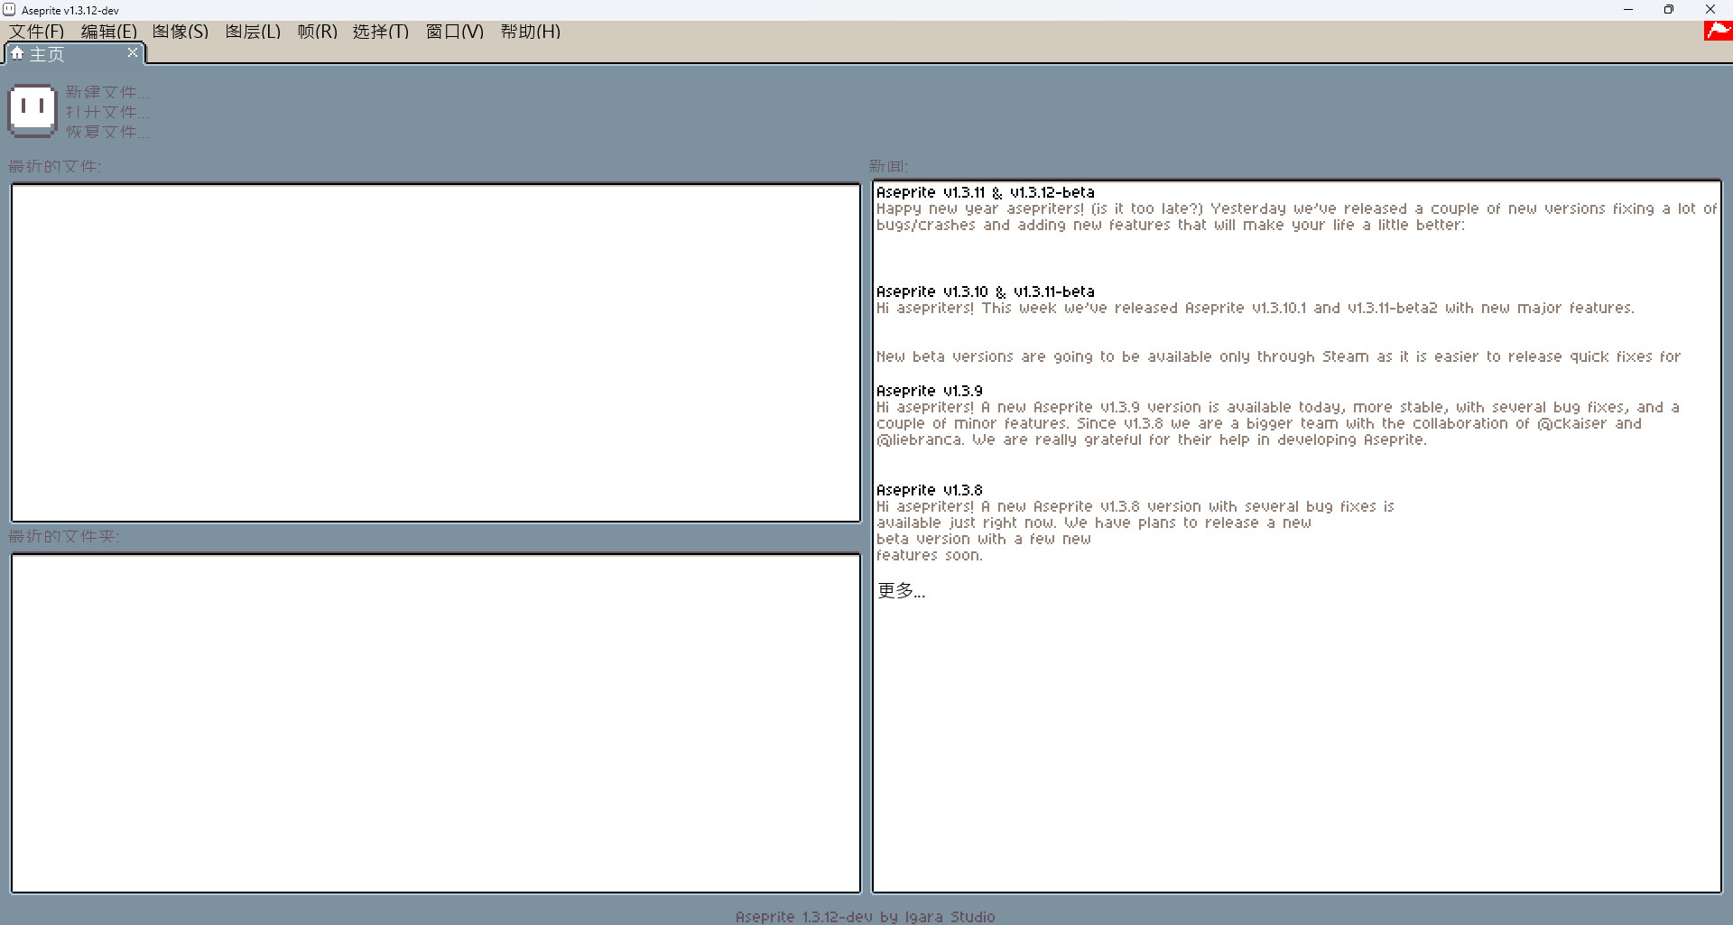
Task: Open the 图像(S) menu
Action: (x=181, y=32)
